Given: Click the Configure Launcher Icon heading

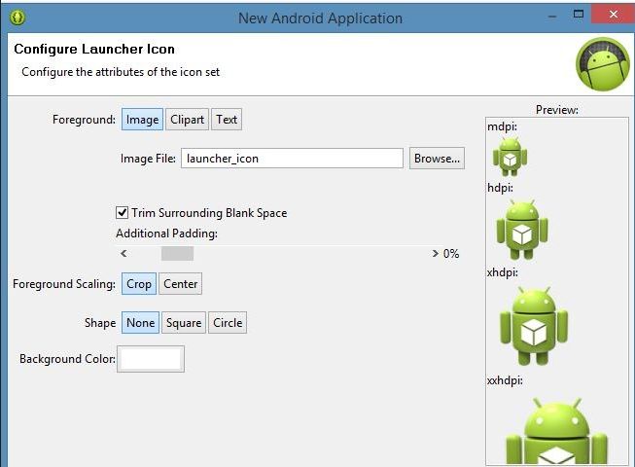Looking at the screenshot, I should 94,49.
